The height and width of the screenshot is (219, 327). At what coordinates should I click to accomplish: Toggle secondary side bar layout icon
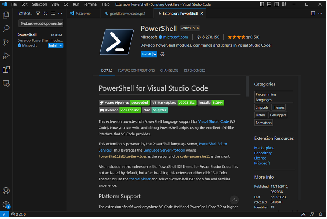[276, 4]
